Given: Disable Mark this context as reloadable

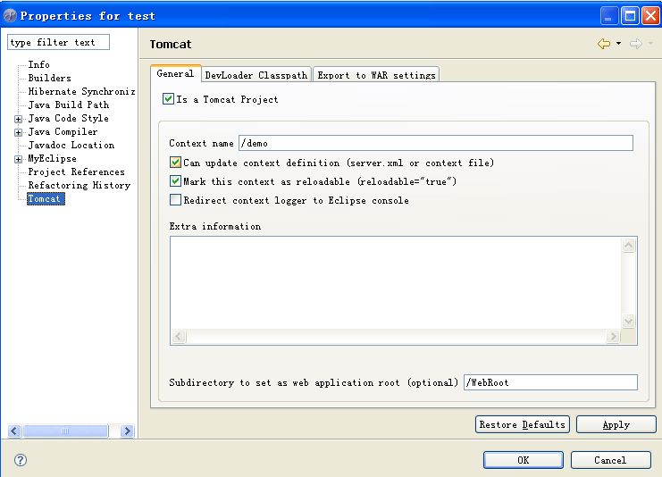Looking at the screenshot, I should (x=175, y=181).
